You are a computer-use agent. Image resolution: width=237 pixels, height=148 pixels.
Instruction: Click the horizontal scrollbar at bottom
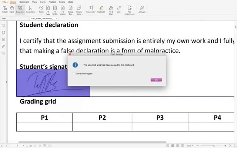click(92, 142)
